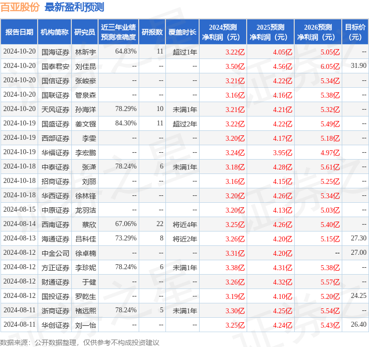369x347 pixels.
Task: Click target price 31.90
Action: point(359,65)
